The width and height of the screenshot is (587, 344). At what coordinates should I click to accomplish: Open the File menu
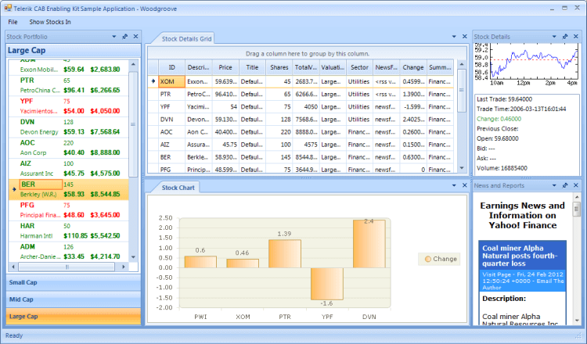click(x=13, y=22)
